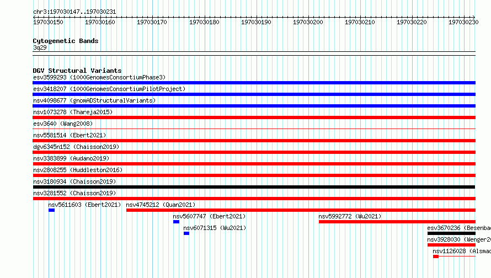Open the nsv4098677 (gnomADStructuralVariants) label
491x278 pixels.
(94, 100)
